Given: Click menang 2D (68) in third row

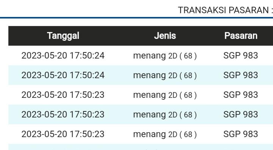Looking at the screenshot, I should click(165, 95).
